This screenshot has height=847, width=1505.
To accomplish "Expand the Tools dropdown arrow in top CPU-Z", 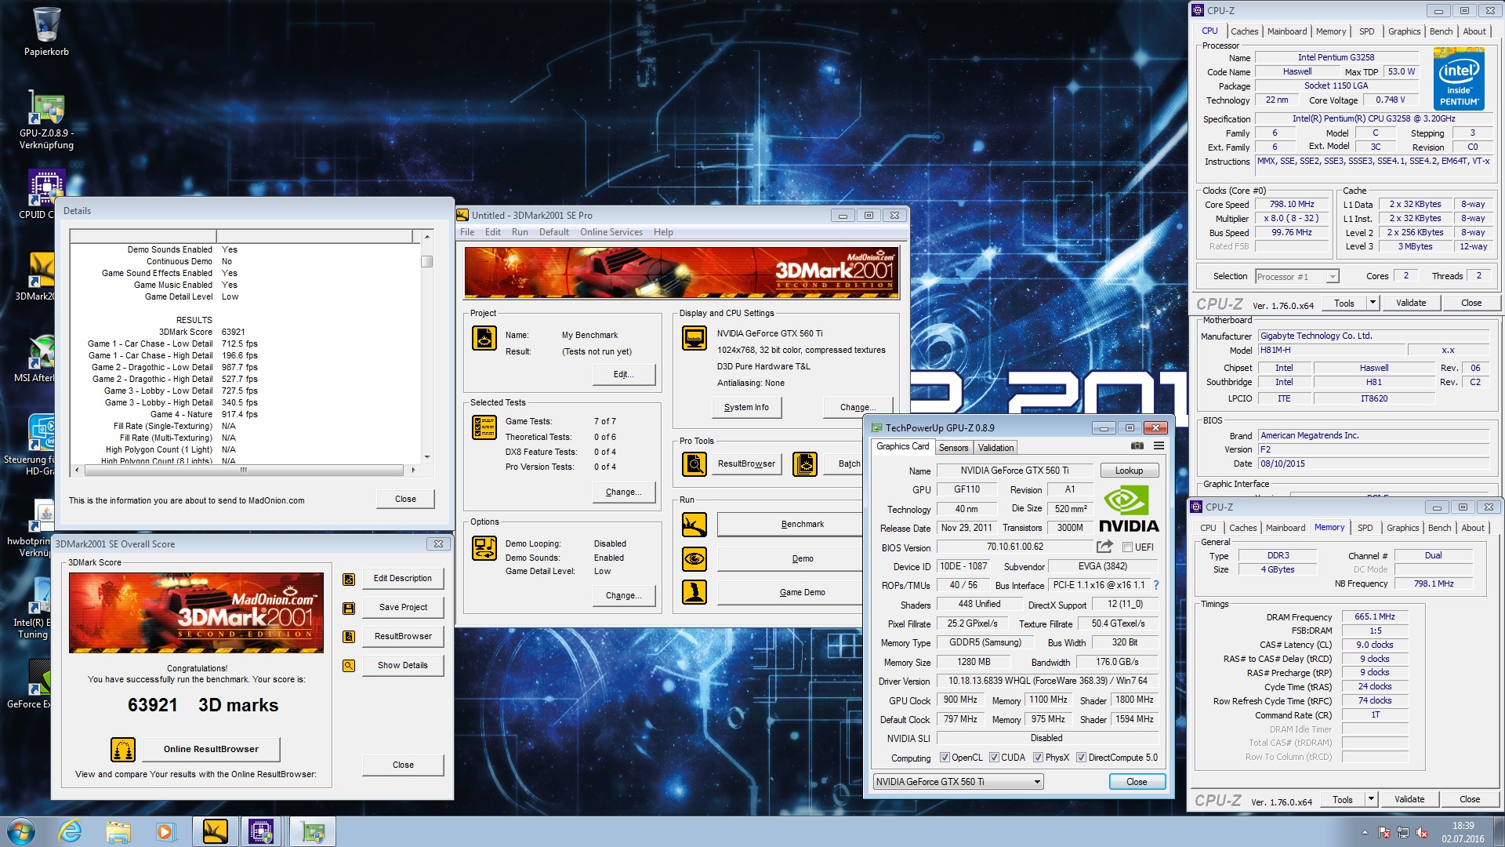I will point(1373,303).
